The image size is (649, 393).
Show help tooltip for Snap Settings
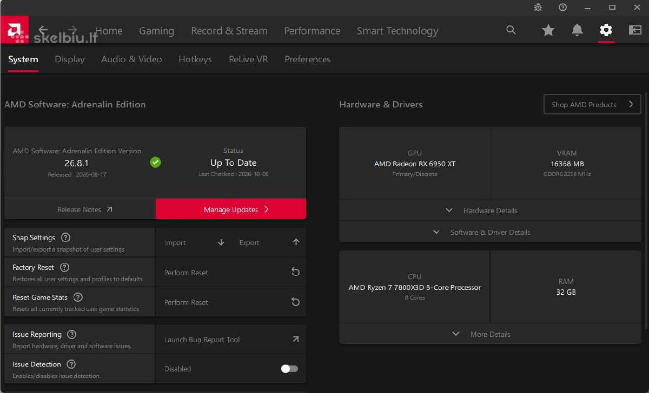[x=66, y=238]
